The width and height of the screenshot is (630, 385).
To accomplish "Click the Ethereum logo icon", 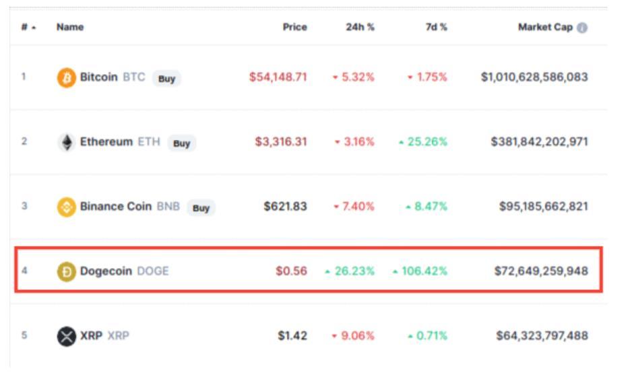I will tap(66, 143).
